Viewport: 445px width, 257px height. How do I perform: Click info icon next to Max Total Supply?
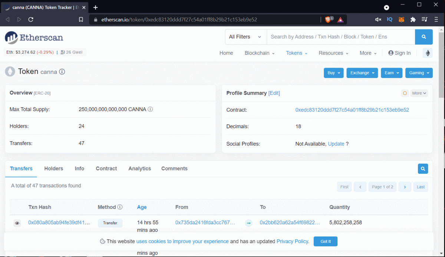coord(150,109)
